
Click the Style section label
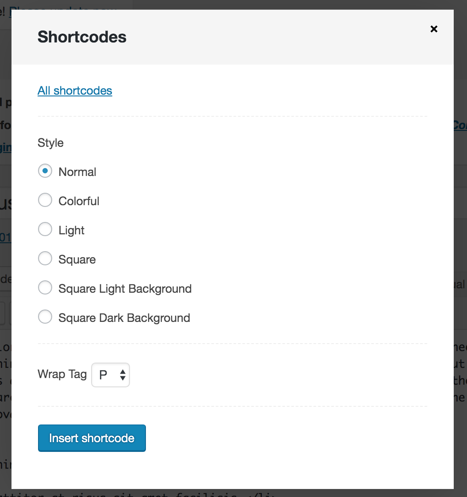pos(50,142)
